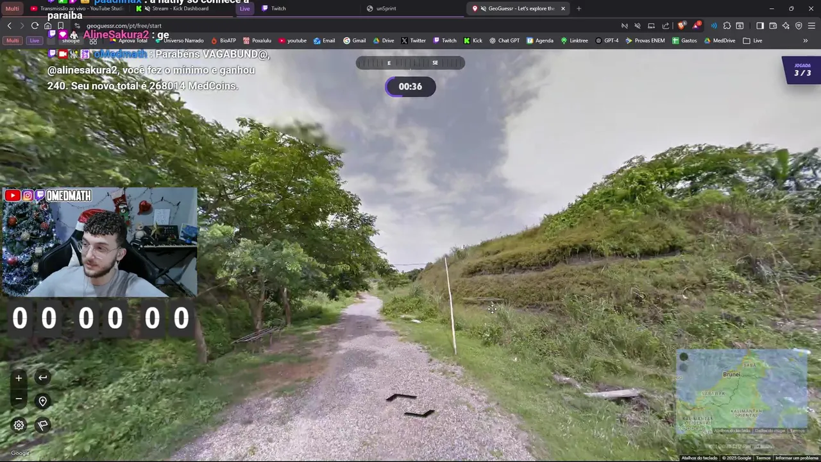The width and height of the screenshot is (821, 462).
Task: Click the share icon in address bar
Action: coord(665,26)
